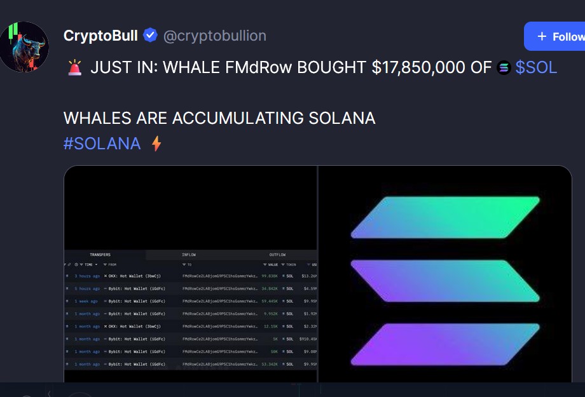This screenshot has height=397, width=585.
Task: Click the Solana coin icon before $SOL
Action: click(x=504, y=67)
